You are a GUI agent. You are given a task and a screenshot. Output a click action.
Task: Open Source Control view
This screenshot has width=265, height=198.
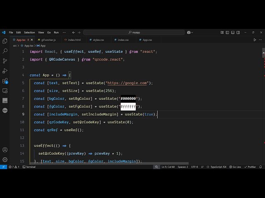[5, 61]
